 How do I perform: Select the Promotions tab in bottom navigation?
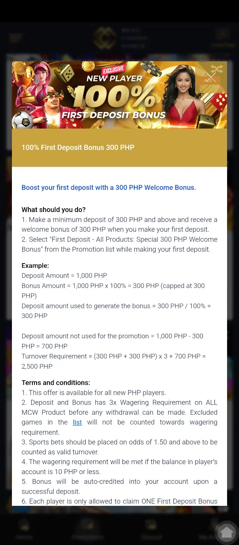(x=87, y=530)
